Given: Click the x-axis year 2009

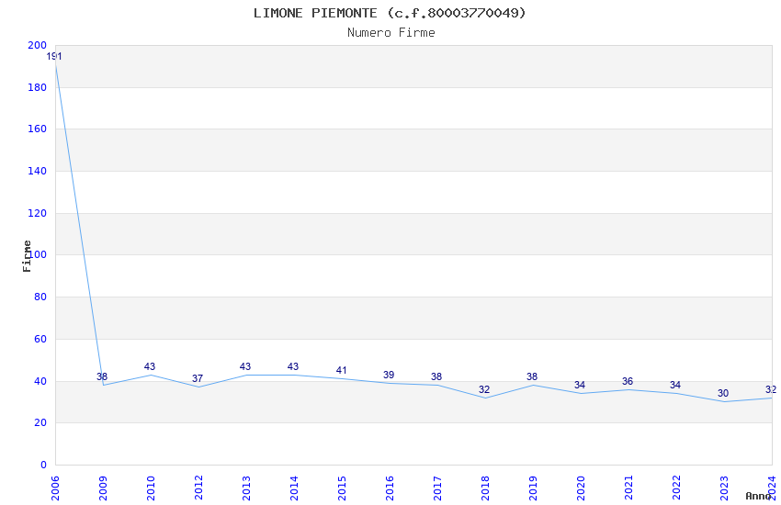Looking at the screenshot, I should [103, 488].
